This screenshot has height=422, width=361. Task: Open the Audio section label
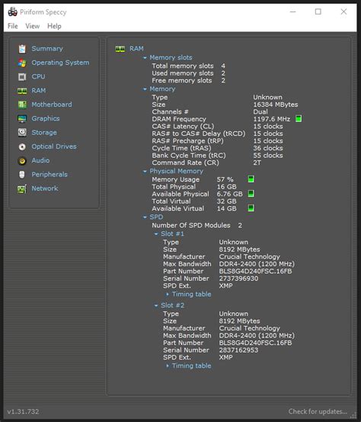[x=40, y=161]
